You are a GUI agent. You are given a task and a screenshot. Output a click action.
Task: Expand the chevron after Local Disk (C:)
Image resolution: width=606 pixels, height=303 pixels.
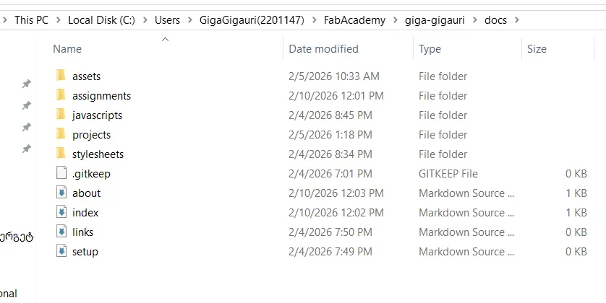(144, 20)
